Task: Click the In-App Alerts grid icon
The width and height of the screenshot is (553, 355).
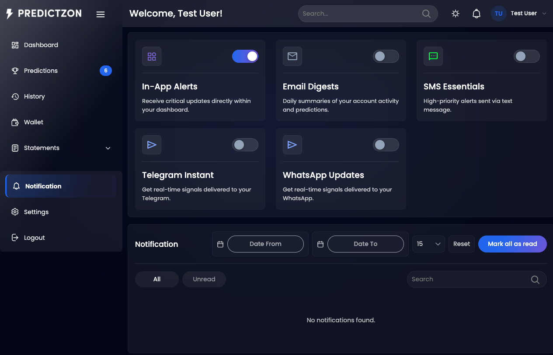Action: pos(152,56)
